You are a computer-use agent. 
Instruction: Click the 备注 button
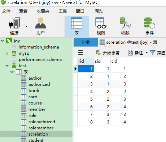click(x=135, y=53)
